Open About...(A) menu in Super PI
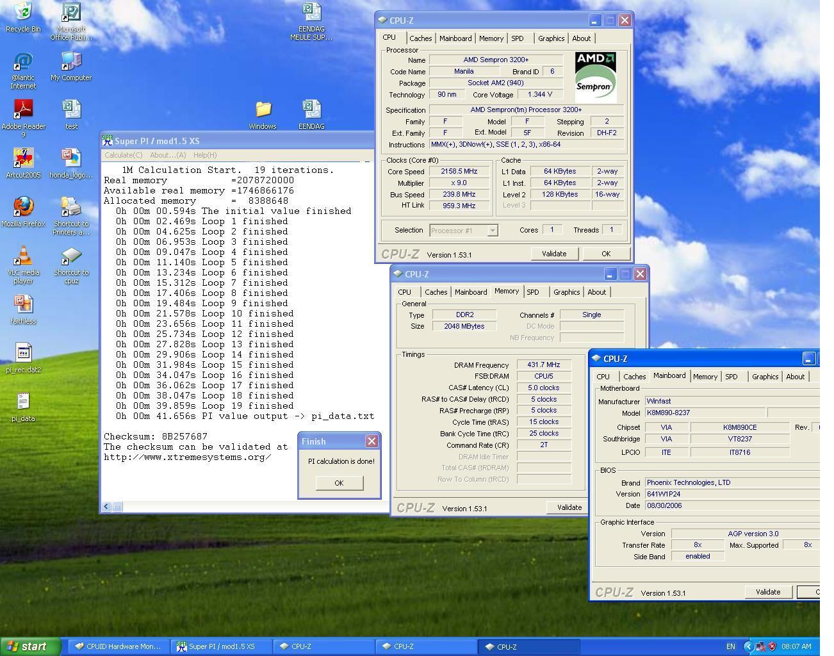Viewport: 834px width, 656px height. pyautogui.click(x=168, y=155)
